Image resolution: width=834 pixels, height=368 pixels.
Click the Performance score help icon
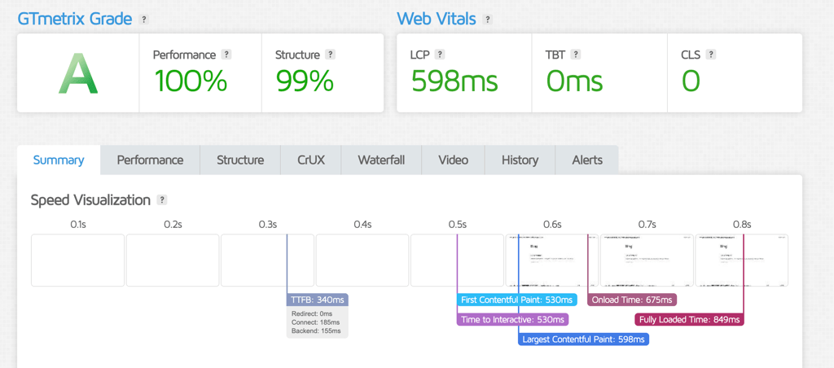coord(226,55)
